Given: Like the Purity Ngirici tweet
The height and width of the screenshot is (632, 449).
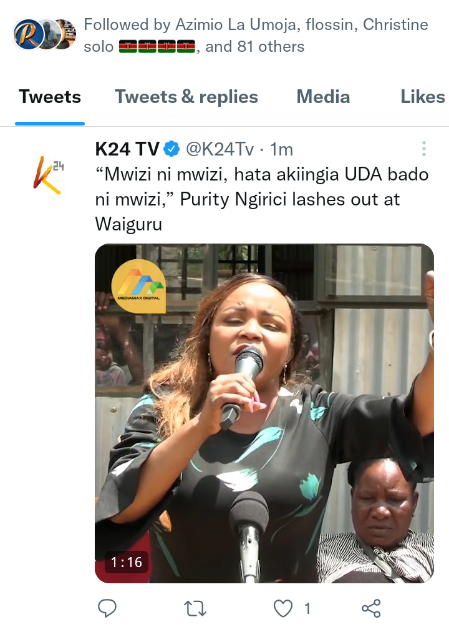Looking at the screenshot, I should click(283, 609).
